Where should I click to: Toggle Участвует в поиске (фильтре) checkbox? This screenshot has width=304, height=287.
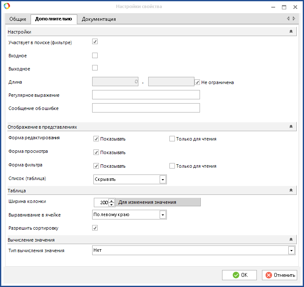[95, 42]
